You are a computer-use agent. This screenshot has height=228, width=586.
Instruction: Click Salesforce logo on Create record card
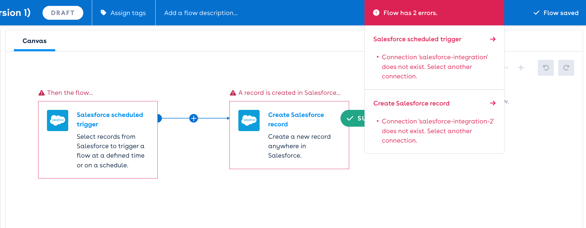click(x=249, y=120)
